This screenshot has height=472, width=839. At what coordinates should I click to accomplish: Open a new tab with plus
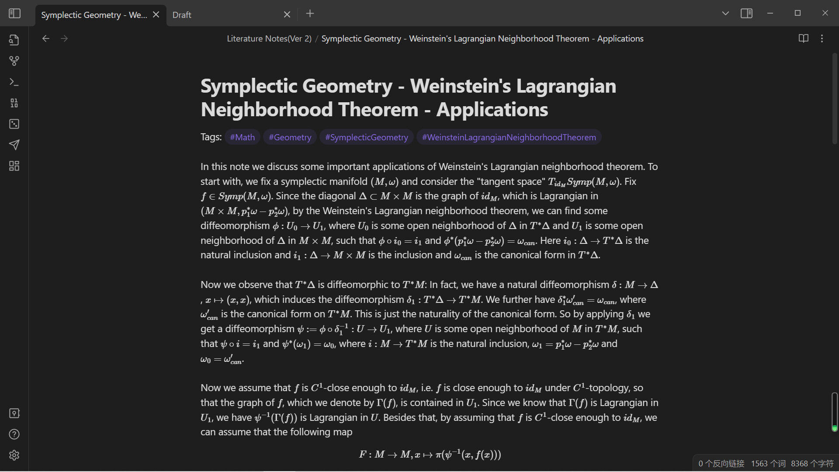pyautogui.click(x=310, y=14)
